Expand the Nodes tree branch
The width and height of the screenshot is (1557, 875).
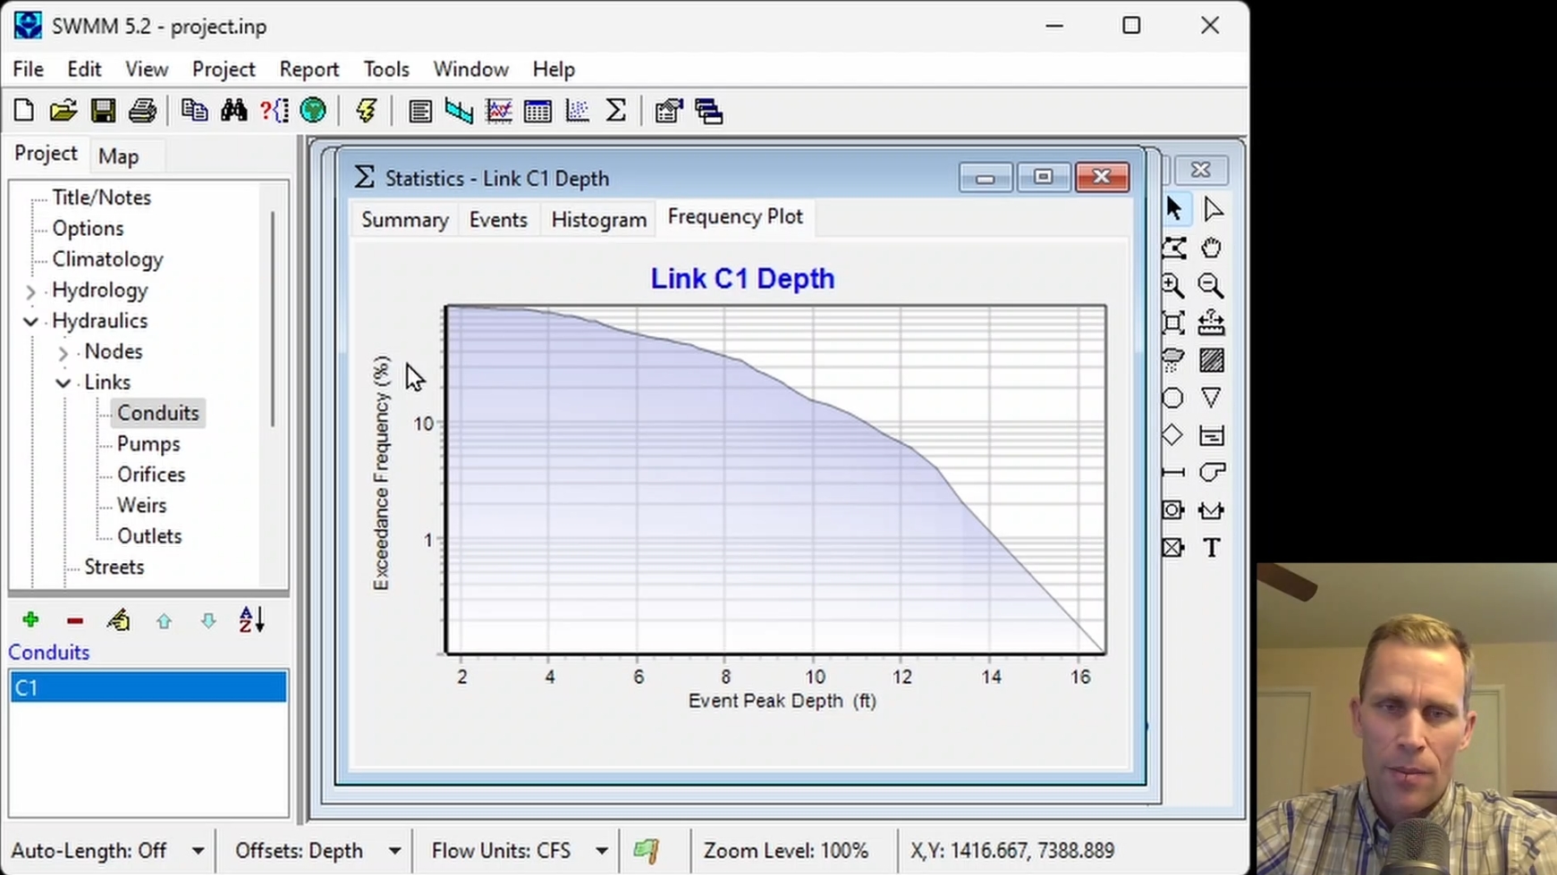tap(63, 353)
